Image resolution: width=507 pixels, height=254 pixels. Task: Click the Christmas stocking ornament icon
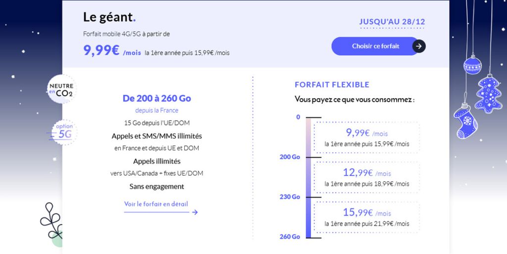coord(465,120)
